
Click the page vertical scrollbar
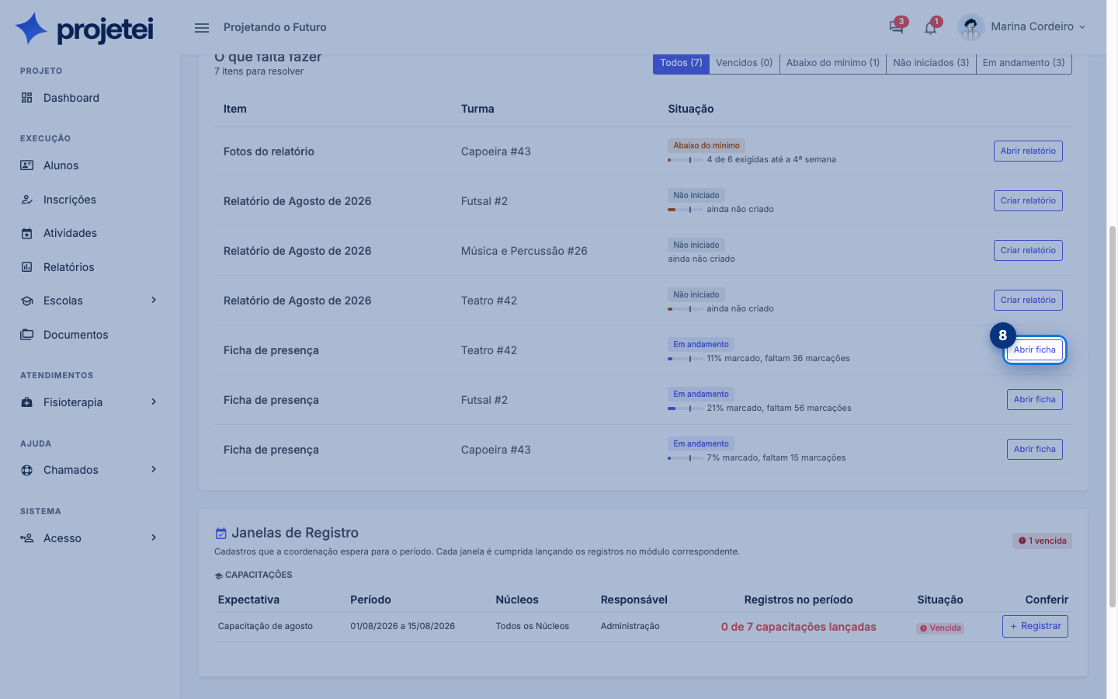1112,416
